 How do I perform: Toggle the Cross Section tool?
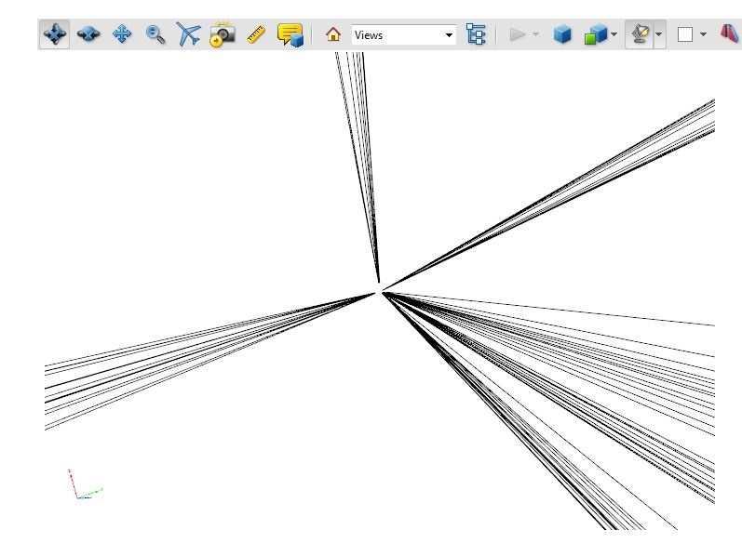tap(729, 34)
